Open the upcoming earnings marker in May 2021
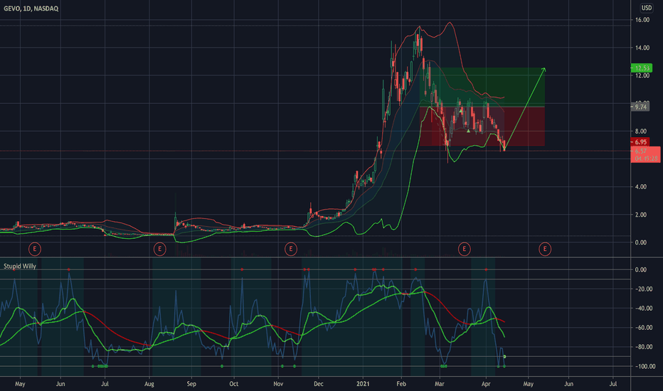663x391 pixels. pos(545,249)
